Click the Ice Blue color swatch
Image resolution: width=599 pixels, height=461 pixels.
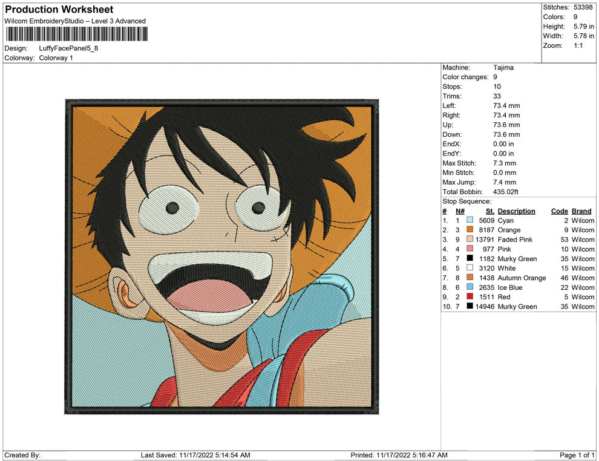click(x=470, y=287)
